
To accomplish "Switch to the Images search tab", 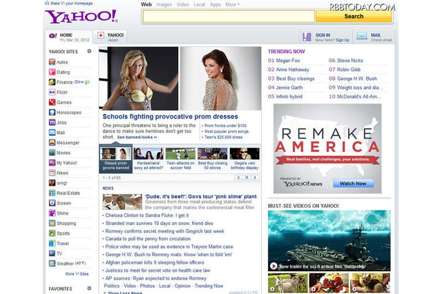I will point(164,4).
